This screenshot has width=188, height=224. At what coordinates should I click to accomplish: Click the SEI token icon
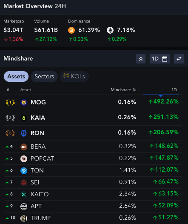(24, 183)
